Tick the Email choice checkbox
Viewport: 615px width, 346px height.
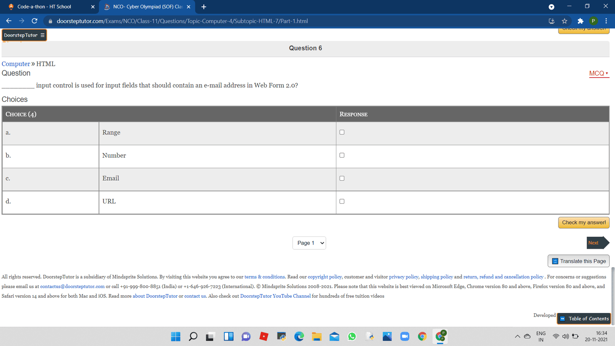pos(342,178)
